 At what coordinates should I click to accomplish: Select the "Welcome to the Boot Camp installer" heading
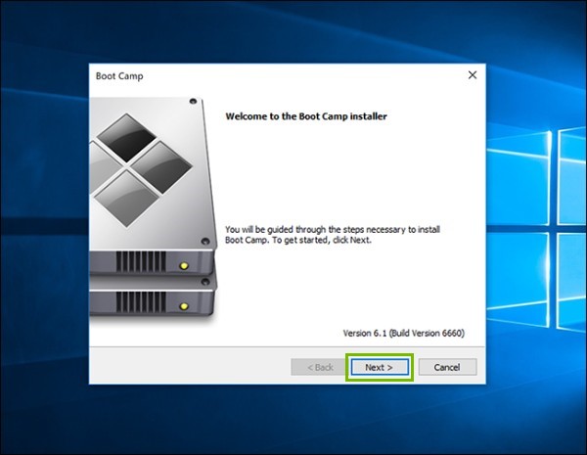306,116
